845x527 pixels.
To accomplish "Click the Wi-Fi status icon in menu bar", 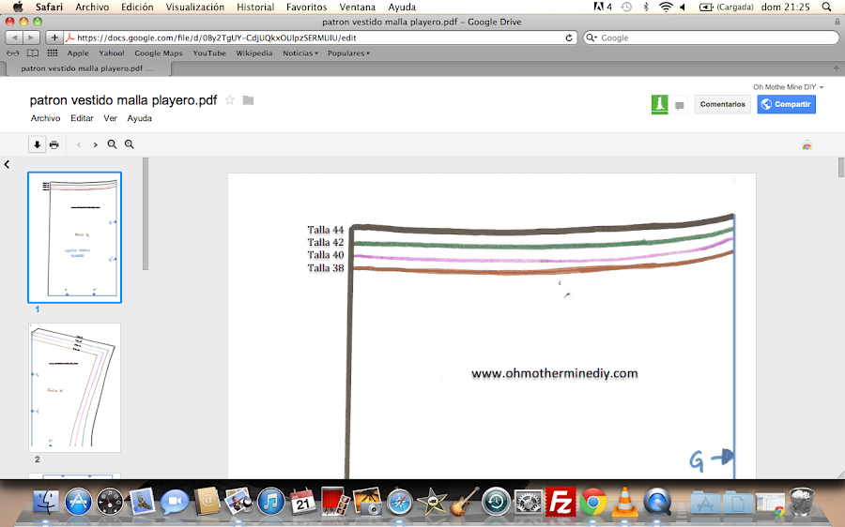I will click(x=666, y=7).
